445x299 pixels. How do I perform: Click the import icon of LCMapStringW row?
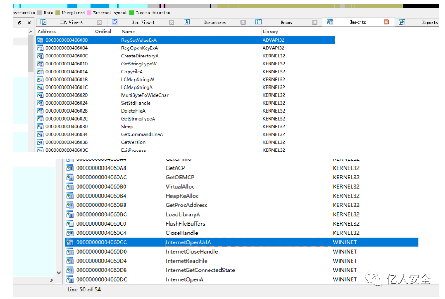click(x=40, y=80)
